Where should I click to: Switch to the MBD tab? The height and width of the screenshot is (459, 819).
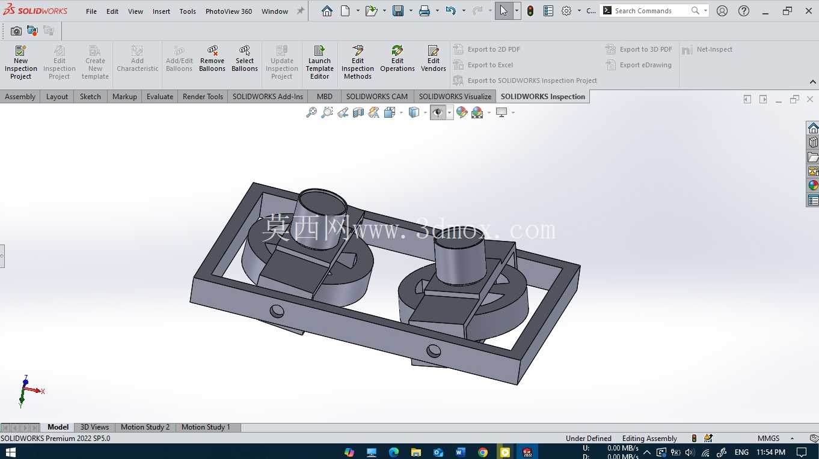(x=325, y=96)
